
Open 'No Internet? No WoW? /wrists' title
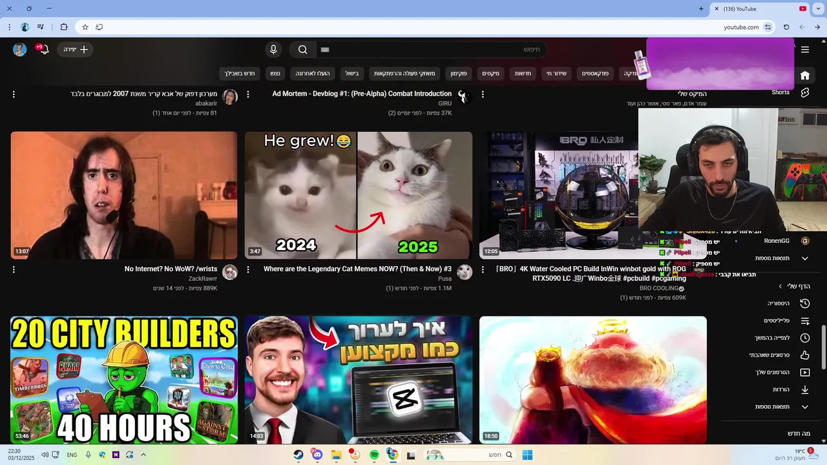pos(171,269)
